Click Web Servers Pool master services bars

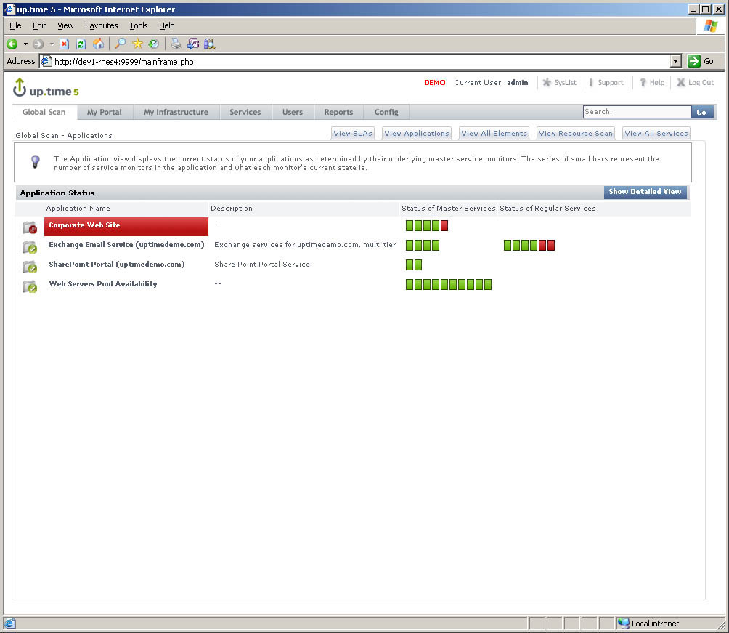tap(449, 284)
